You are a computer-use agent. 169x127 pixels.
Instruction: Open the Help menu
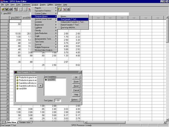pyautogui.click(x=65, y=5)
